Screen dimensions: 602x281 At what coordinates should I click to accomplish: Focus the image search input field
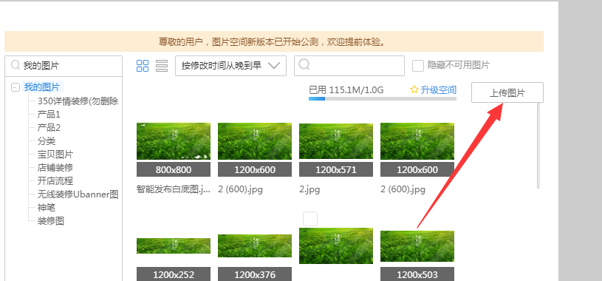coord(349,66)
